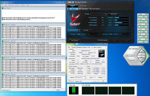
Task: Click the CPU Voltage increase arrow
Action: tap(130, 20)
